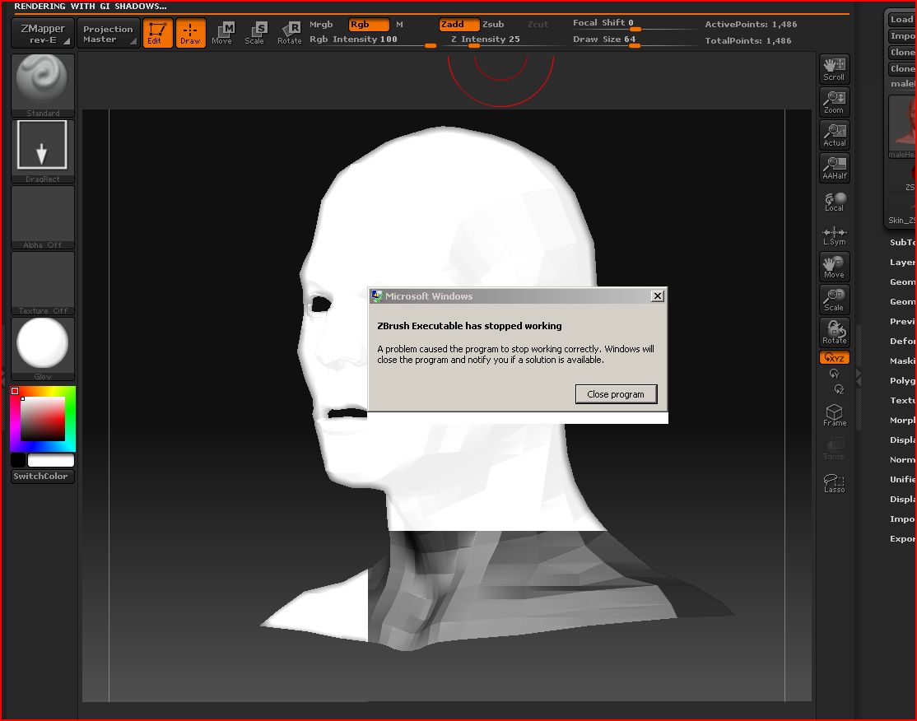Pick a color in the color picker
Image resolution: width=917 pixels, height=721 pixels.
click(43, 419)
